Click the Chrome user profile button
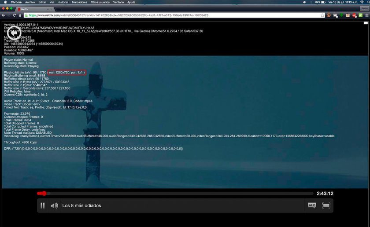The image size is (370, 227). (x=364, y=8)
